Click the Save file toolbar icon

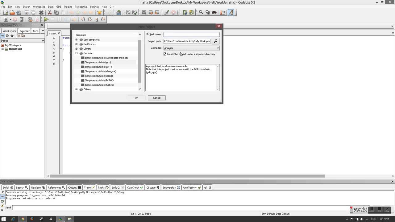pos(27,12)
